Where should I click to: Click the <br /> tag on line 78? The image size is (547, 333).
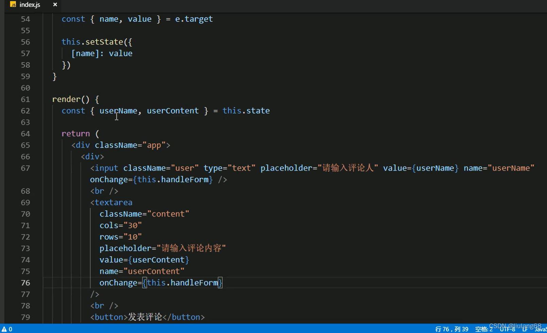point(104,305)
